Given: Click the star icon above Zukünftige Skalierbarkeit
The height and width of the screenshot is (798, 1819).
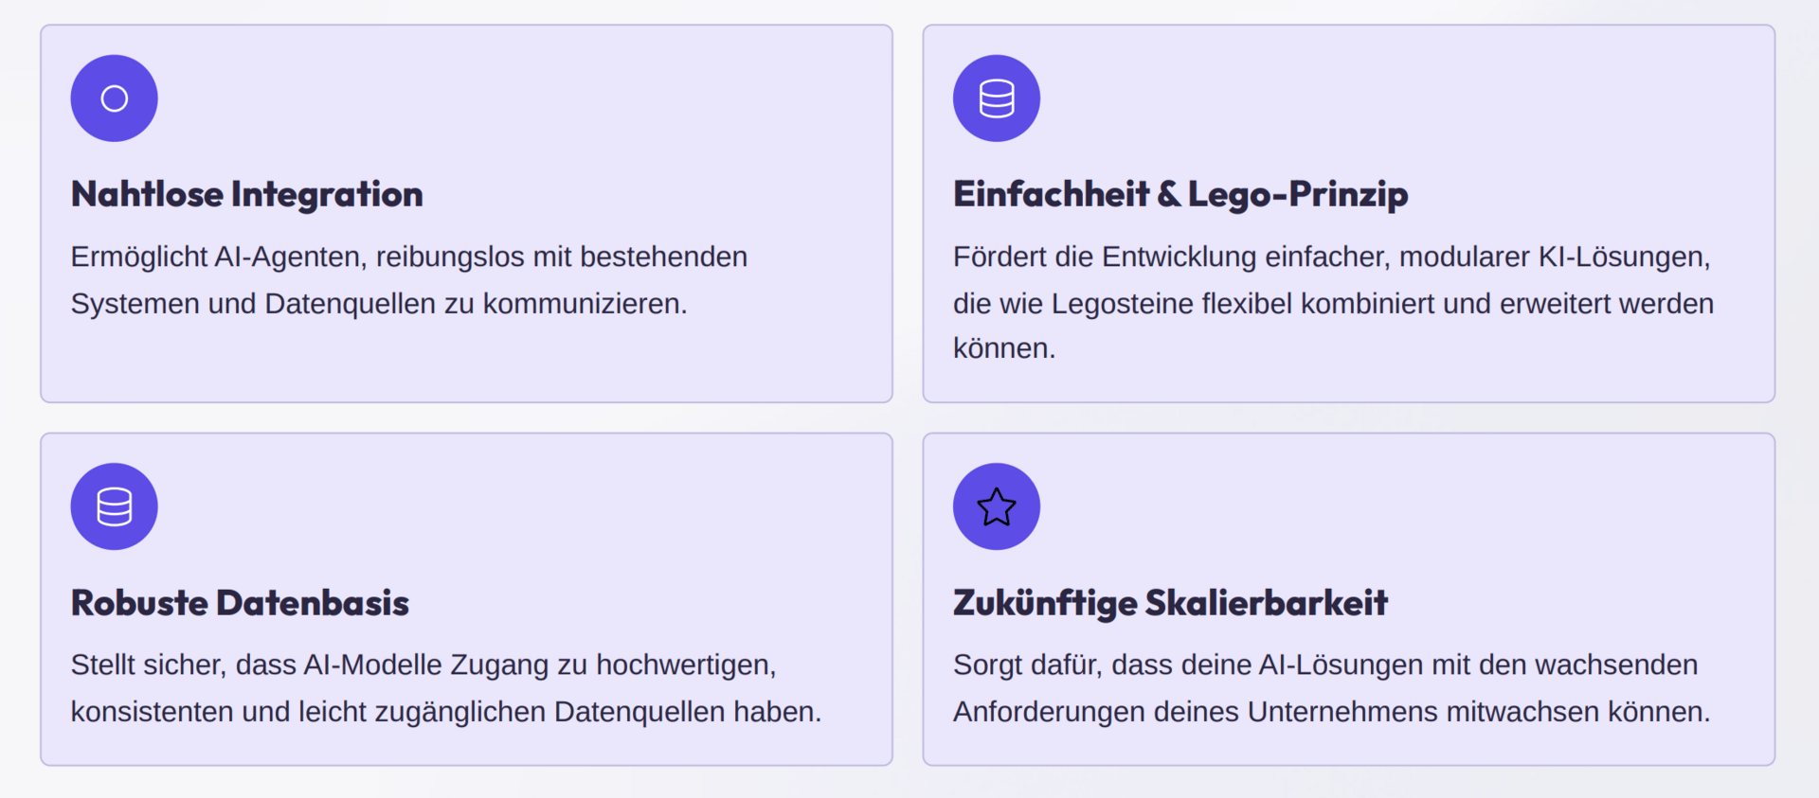Looking at the screenshot, I should [x=997, y=506].
